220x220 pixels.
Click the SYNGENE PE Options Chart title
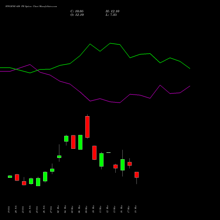31,7
